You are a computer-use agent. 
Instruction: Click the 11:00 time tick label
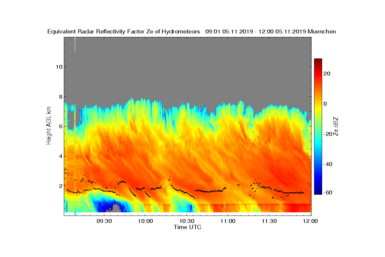tap(228, 221)
